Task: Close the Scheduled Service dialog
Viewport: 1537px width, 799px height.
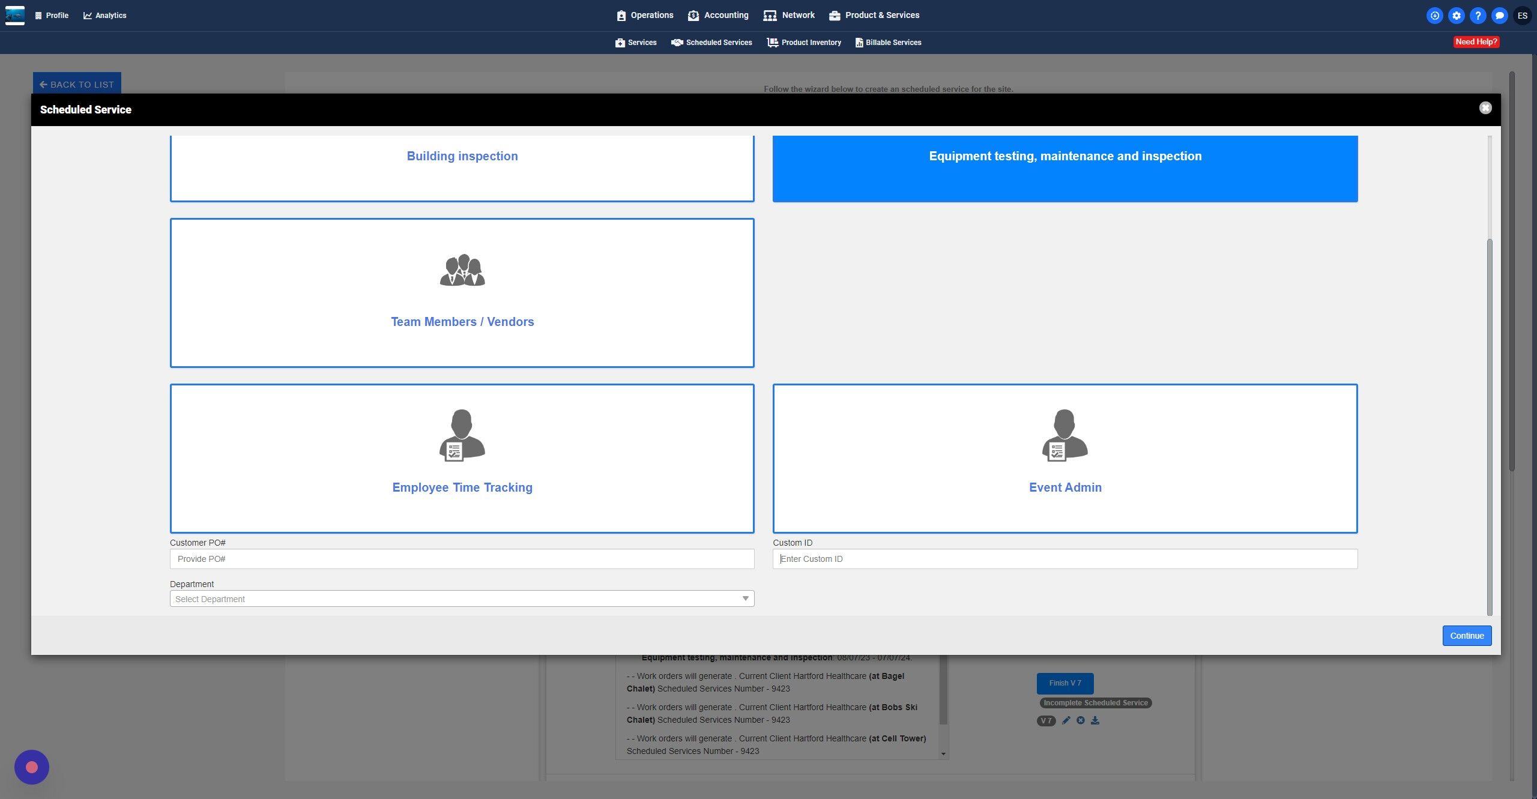Action: coord(1485,108)
